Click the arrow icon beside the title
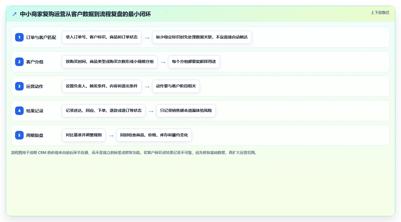Viewport: 401px width, 222px height. point(15,14)
